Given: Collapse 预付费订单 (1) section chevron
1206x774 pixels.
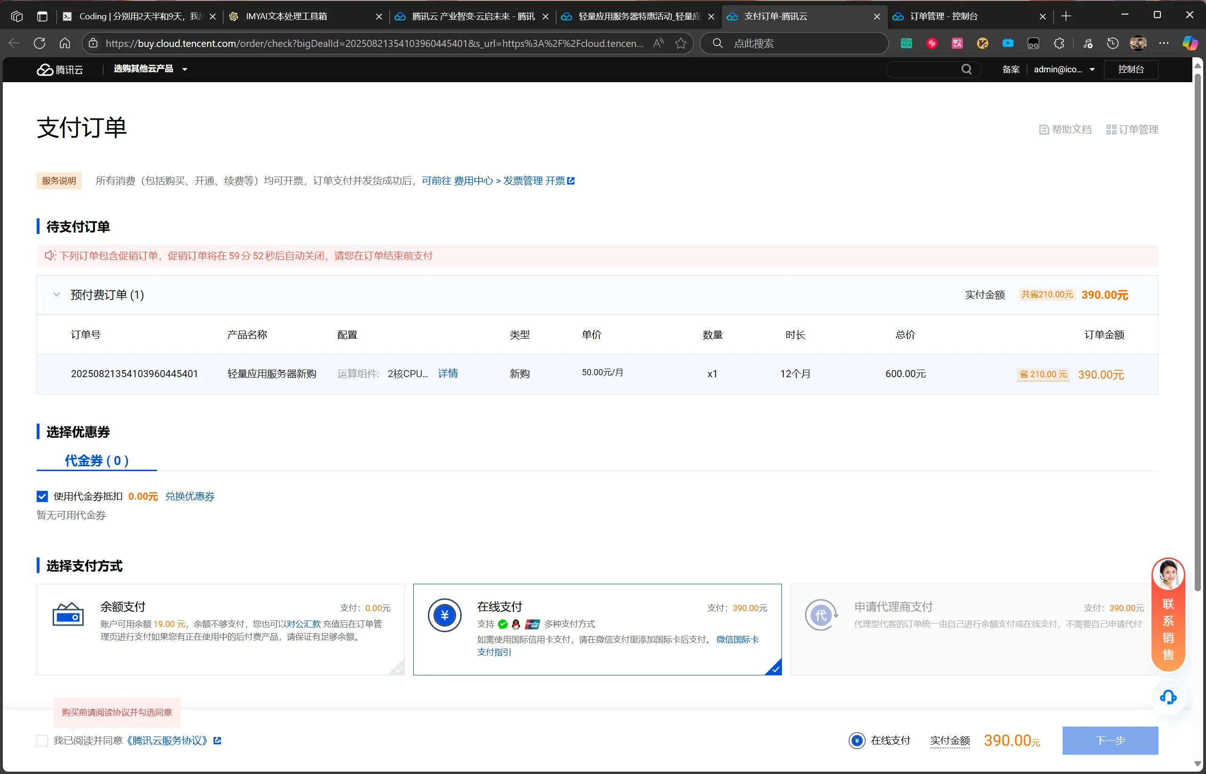Looking at the screenshot, I should (57, 294).
